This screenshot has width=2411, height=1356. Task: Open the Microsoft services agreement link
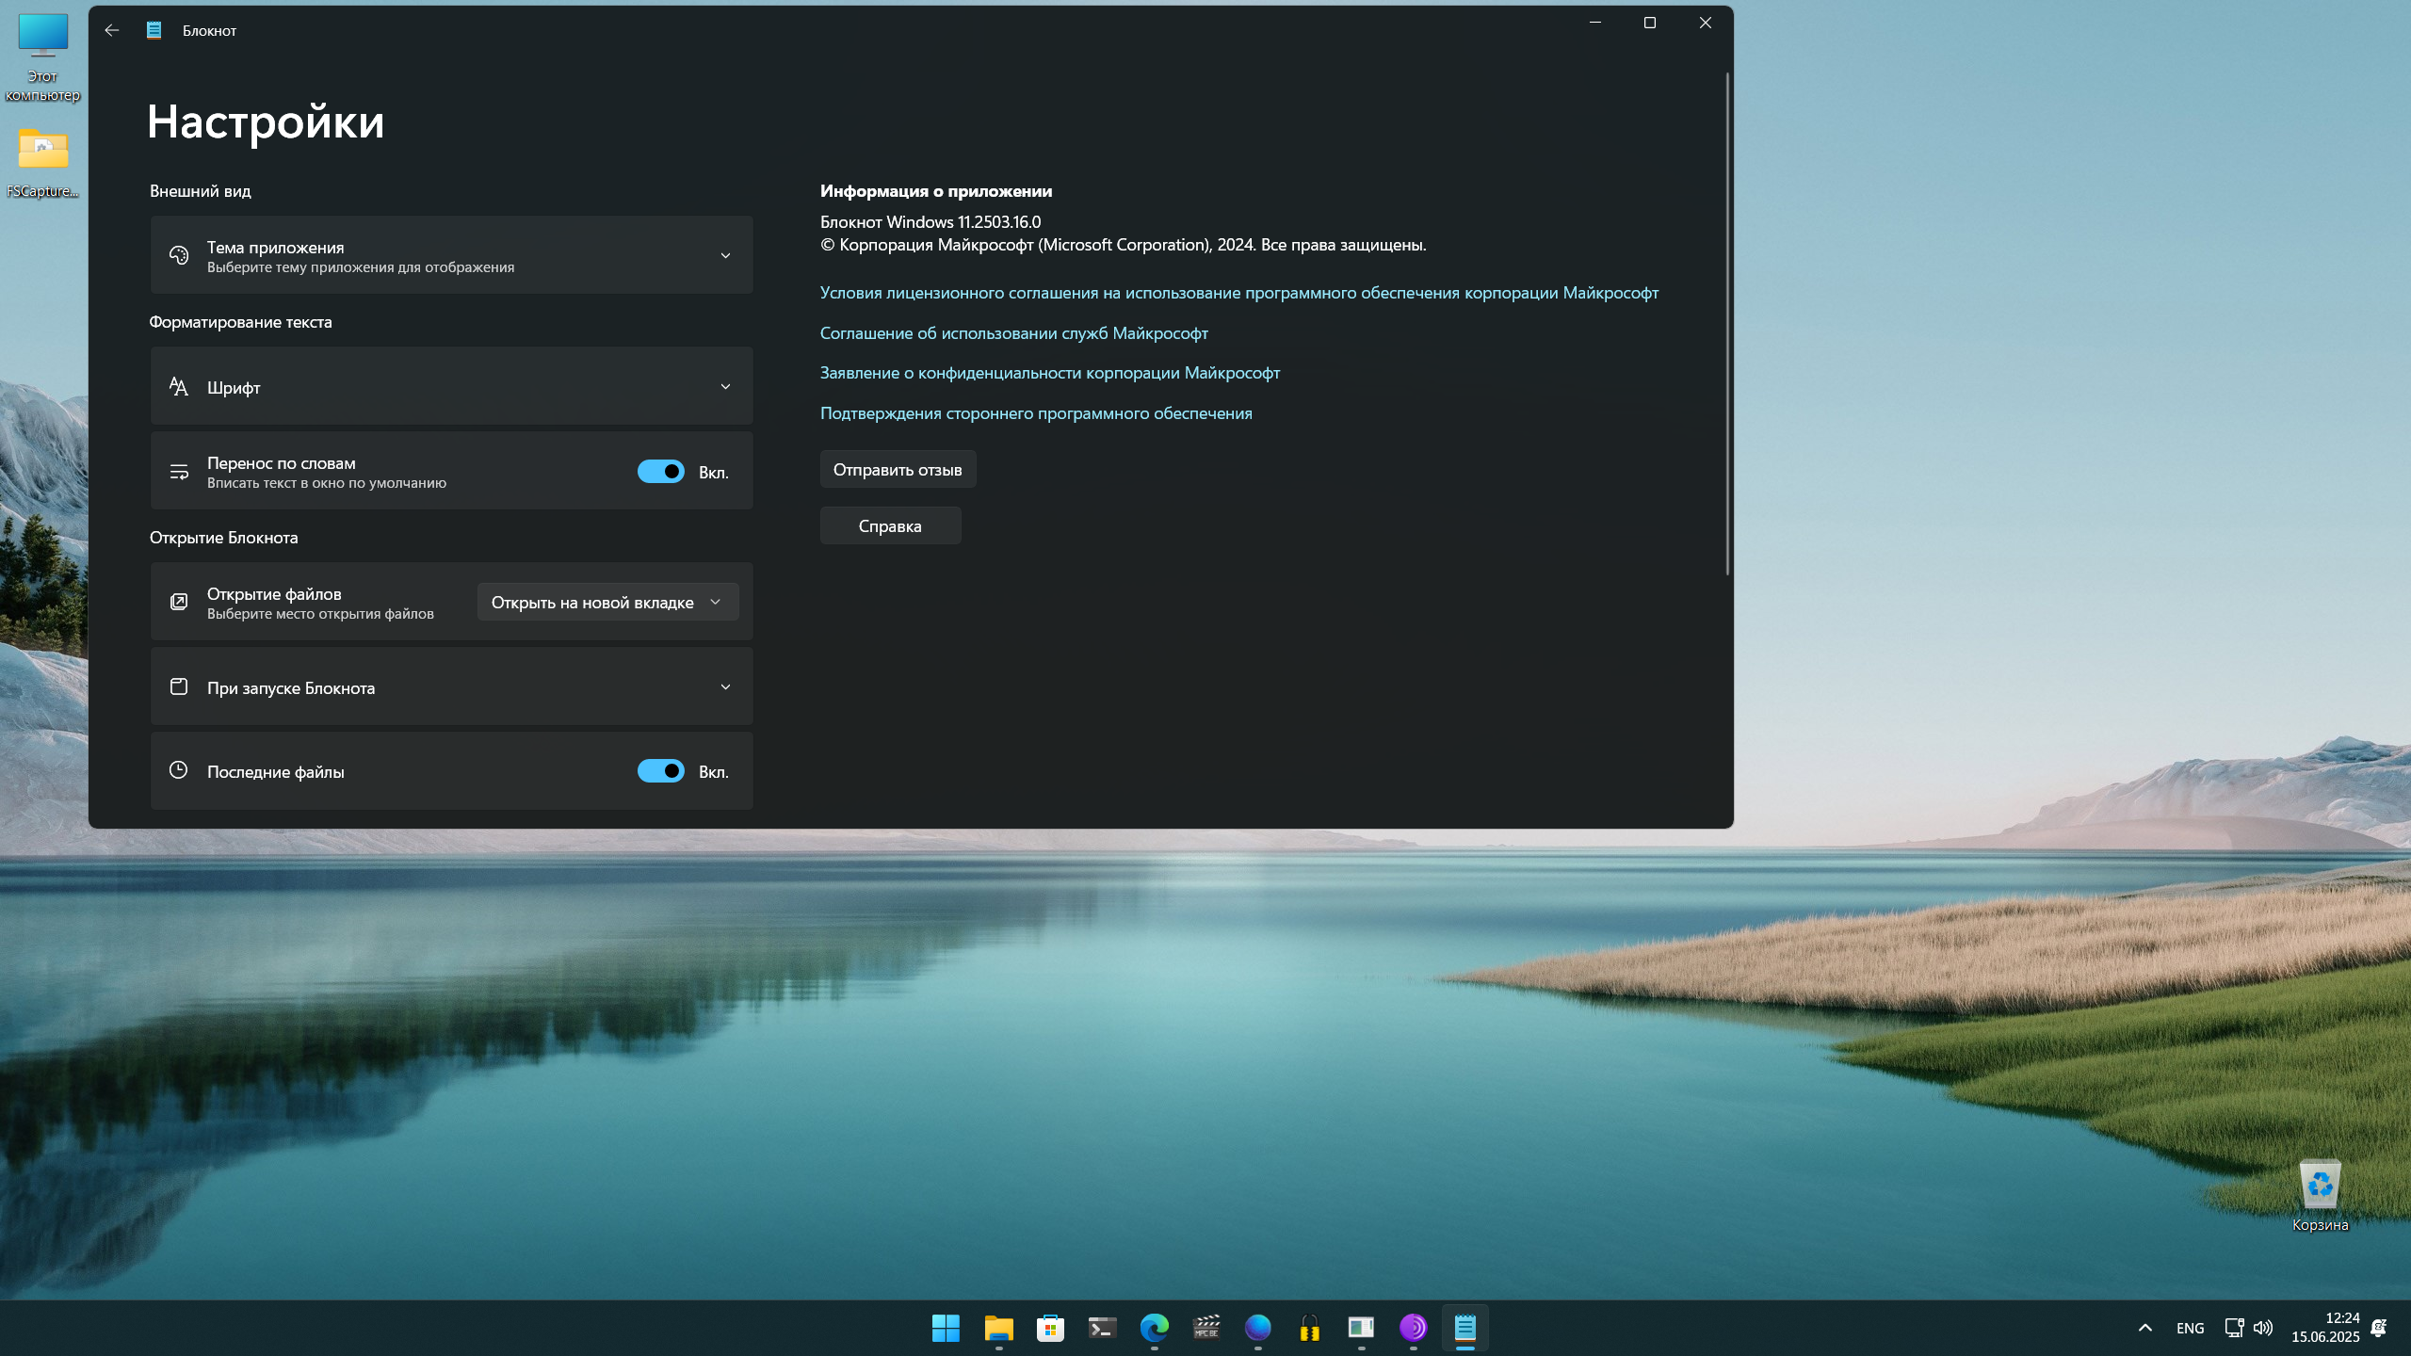[x=1013, y=333]
